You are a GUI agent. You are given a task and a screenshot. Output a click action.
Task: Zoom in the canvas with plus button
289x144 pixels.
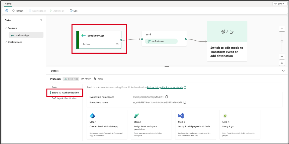[x=282, y=29]
